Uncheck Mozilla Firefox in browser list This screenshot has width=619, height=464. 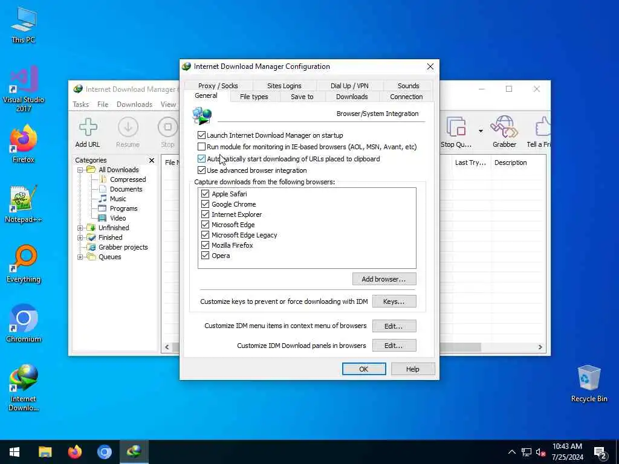[x=205, y=245]
